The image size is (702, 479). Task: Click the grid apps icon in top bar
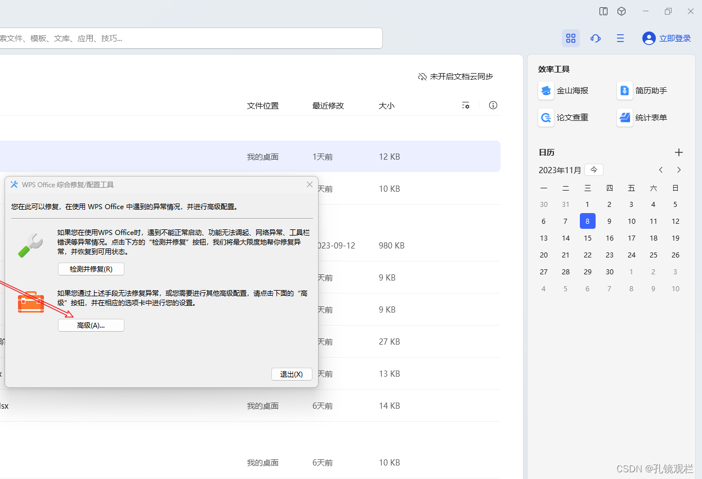571,38
